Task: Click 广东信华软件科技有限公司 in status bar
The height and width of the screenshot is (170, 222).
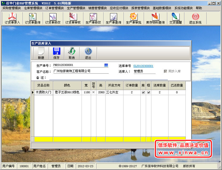Action: point(160,166)
